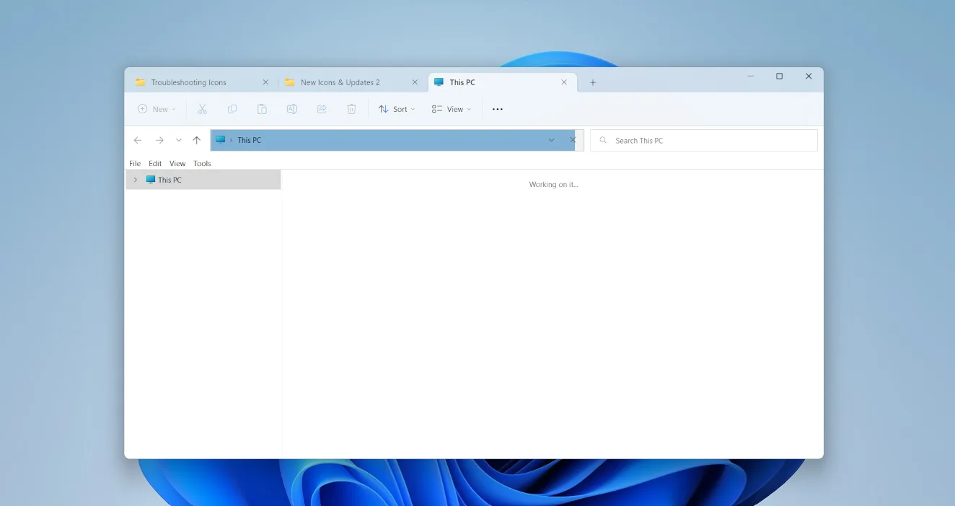
Task: Open the View dropdown in toolbar
Action: coord(452,109)
